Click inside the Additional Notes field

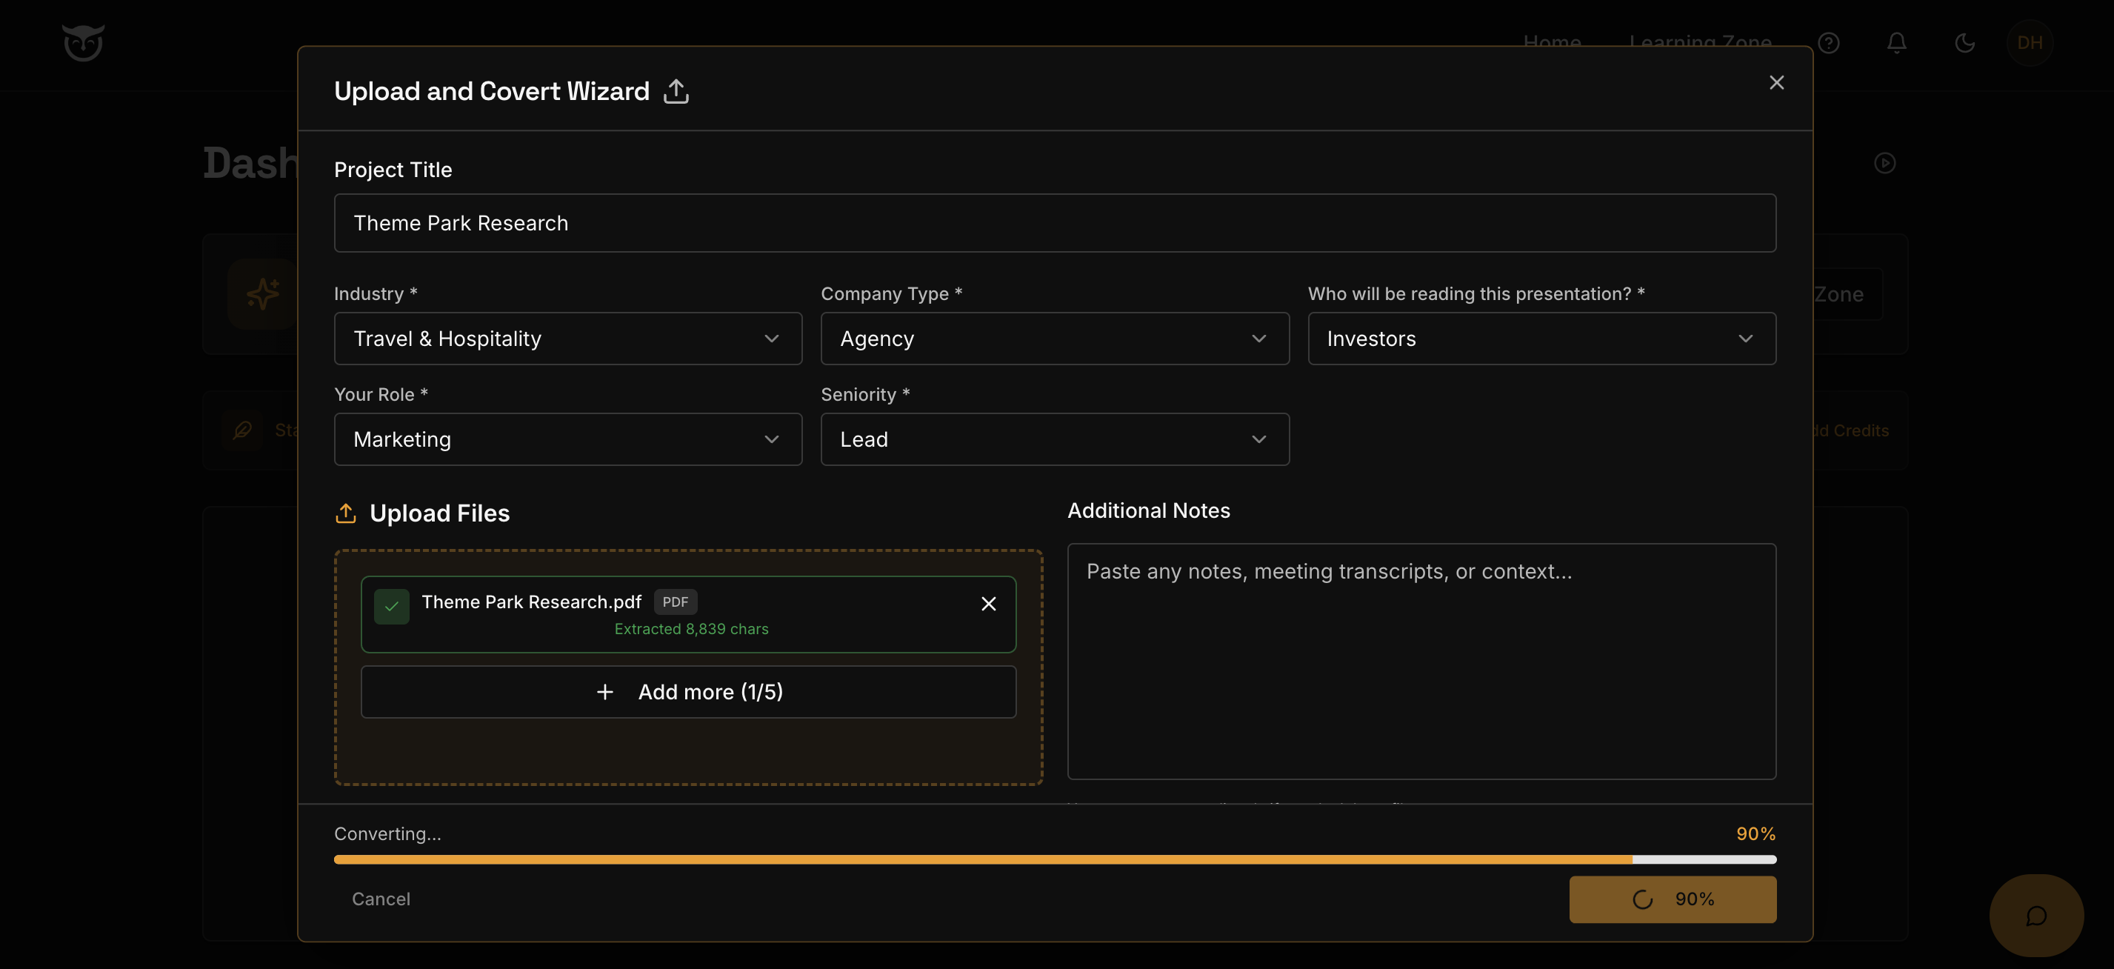click(1421, 656)
